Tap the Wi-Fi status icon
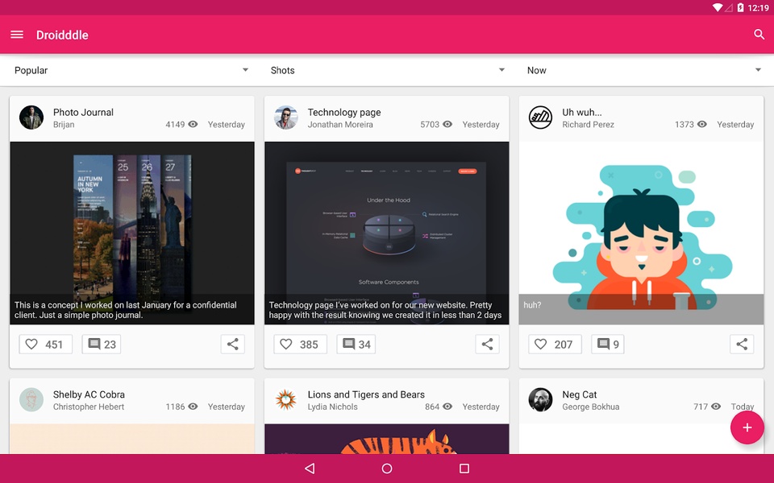The width and height of the screenshot is (774, 483). [x=718, y=7]
